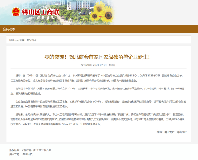Click the national emblem logo icon
198x160 pixels.
point(16,12)
